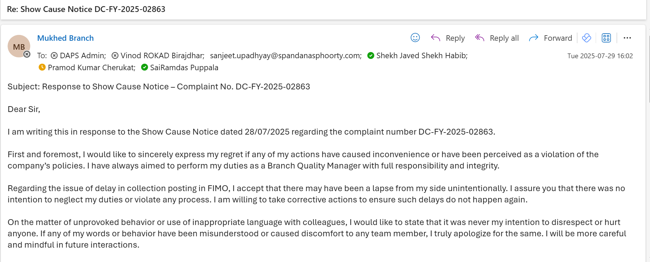
Task: Click yellow away icon beside Pramod Kumar
Action: (42, 67)
